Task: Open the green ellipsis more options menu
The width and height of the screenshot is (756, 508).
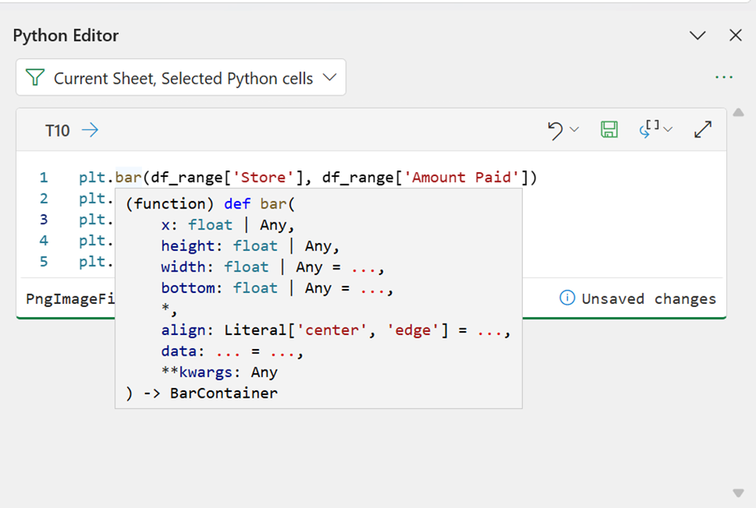Action: click(724, 77)
